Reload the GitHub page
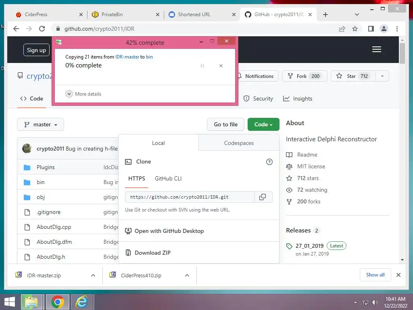The width and height of the screenshot is (413, 310). point(42,29)
